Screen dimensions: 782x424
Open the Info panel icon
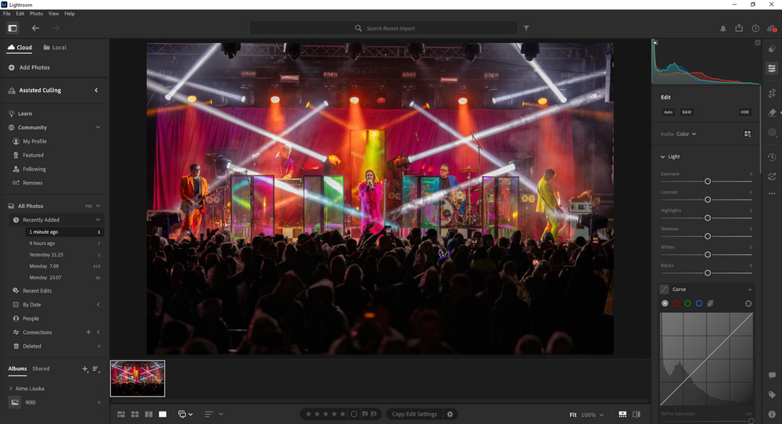pyautogui.click(x=772, y=414)
